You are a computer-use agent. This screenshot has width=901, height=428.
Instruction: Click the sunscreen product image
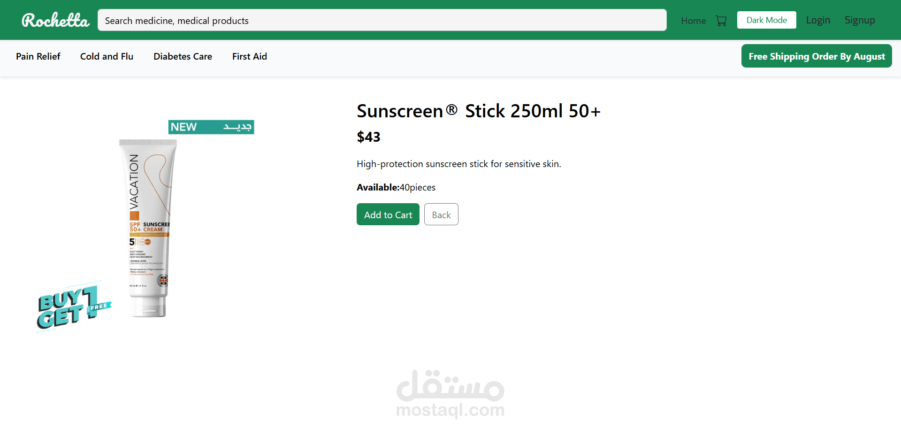coord(145,226)
